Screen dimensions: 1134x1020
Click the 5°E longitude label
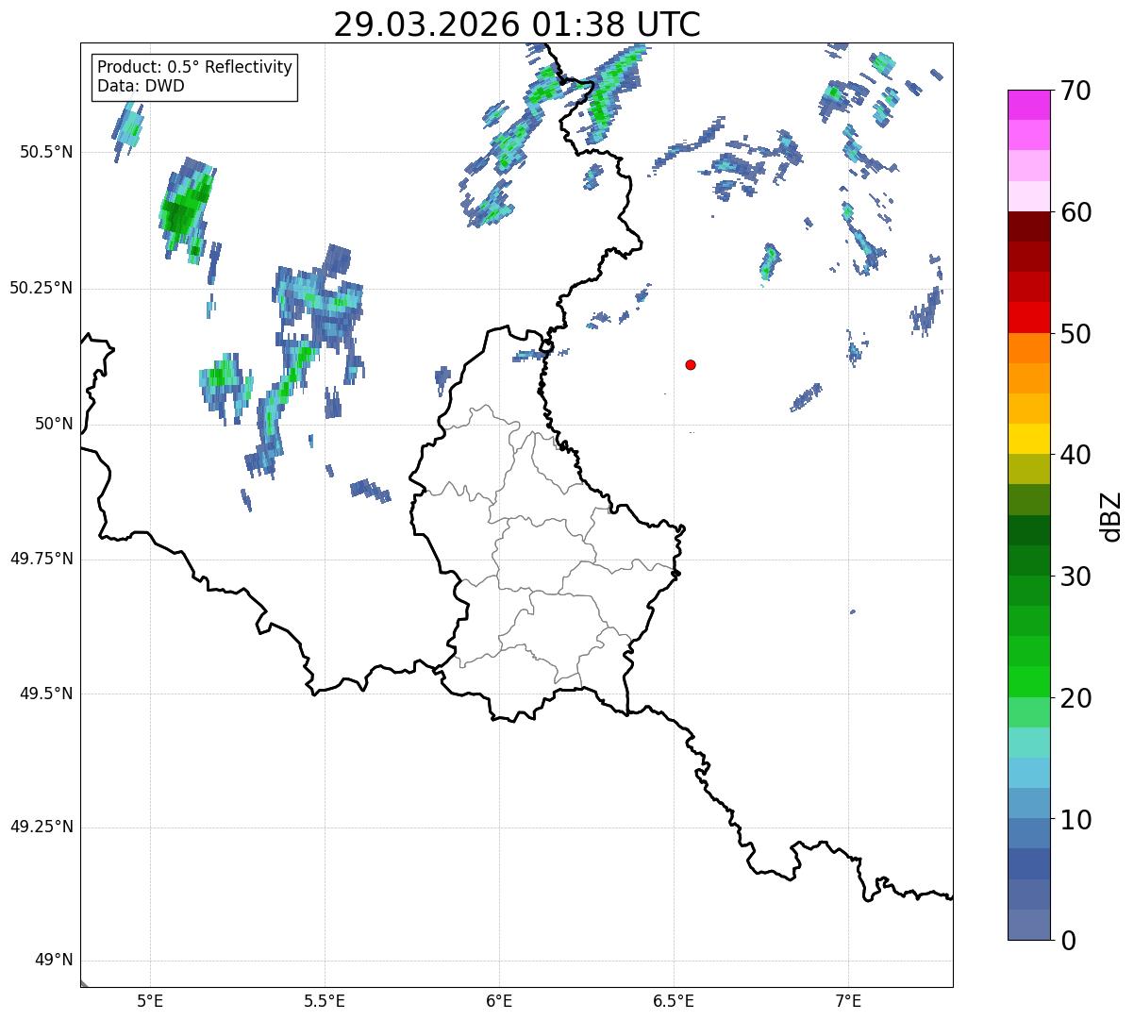(150, 1001)
